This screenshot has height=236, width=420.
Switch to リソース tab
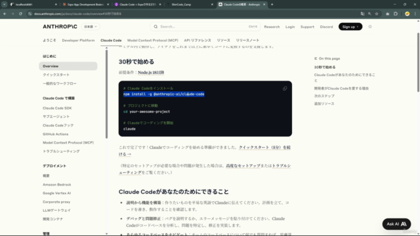coord(223,41)
